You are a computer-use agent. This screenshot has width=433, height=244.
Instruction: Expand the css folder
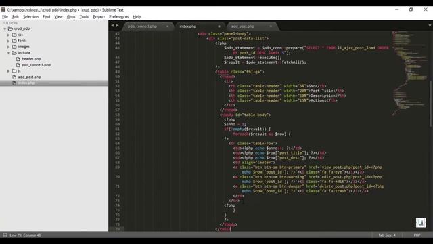pos(9,35)
